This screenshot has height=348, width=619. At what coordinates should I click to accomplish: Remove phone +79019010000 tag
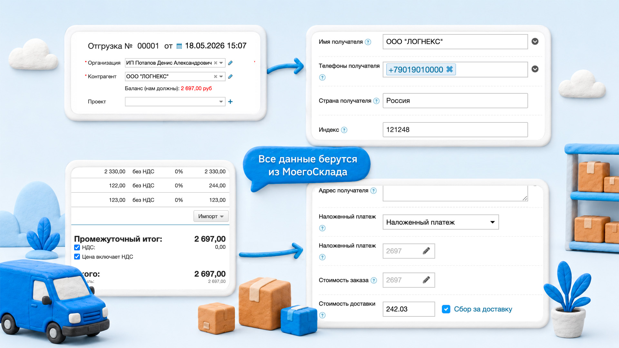[449, 69]
